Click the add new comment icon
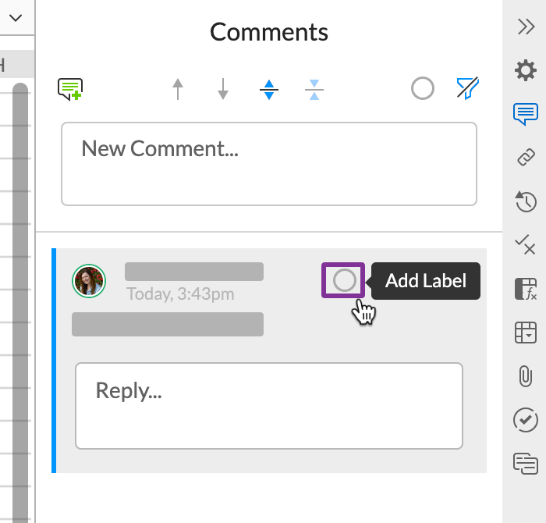This screenshot has width=546, height=523. point(70,90)
